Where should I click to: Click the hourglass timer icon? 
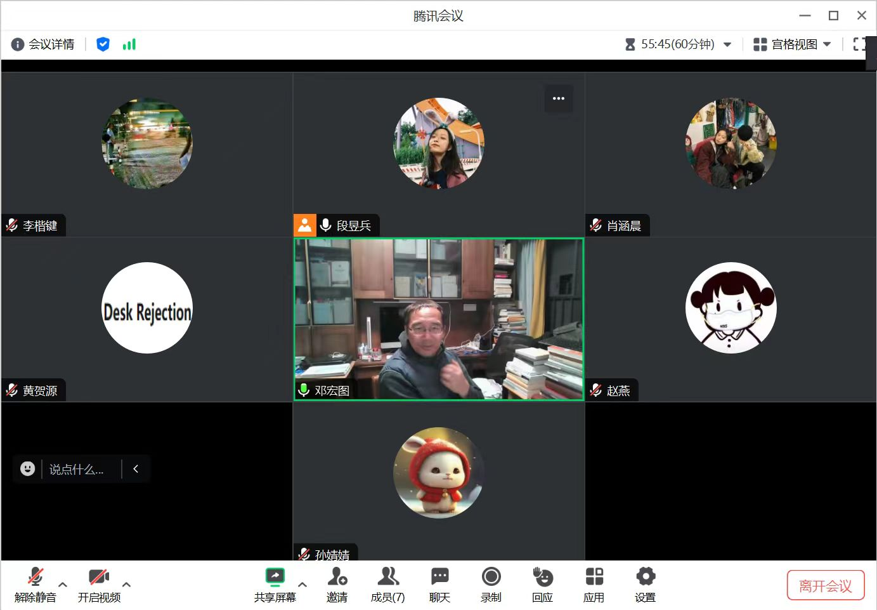(630, 44)
